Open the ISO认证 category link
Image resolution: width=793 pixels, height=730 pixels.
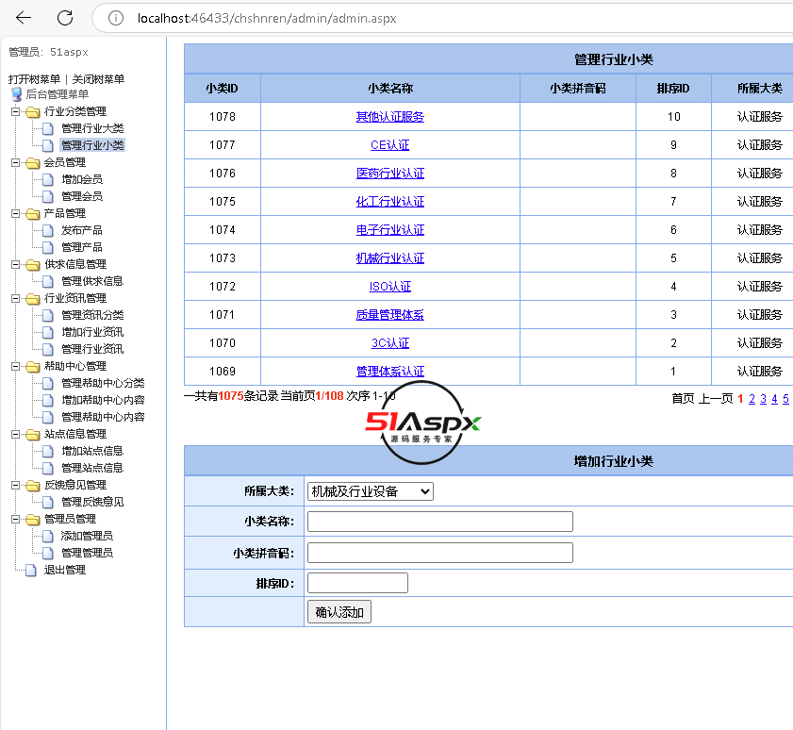(x=390, y=287)
